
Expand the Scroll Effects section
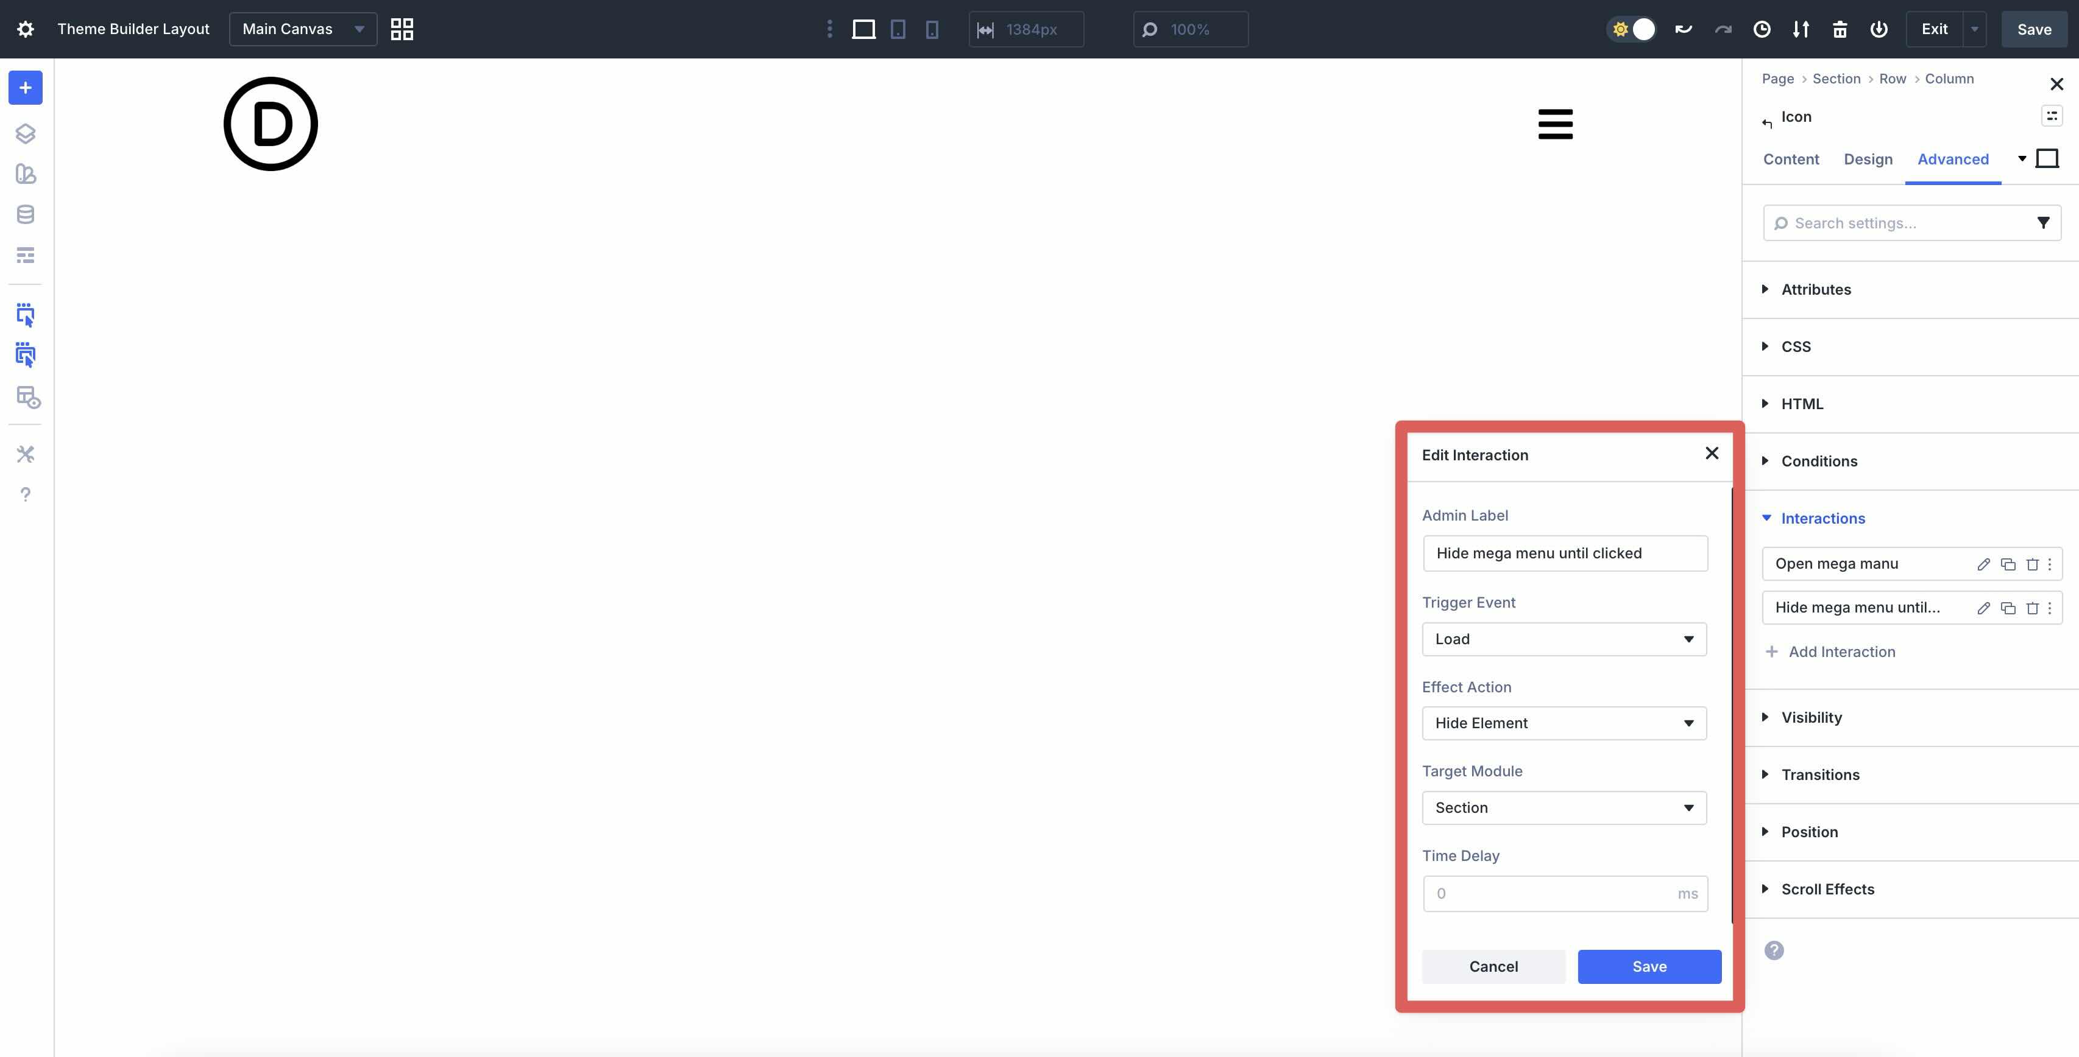(1828, 888)
